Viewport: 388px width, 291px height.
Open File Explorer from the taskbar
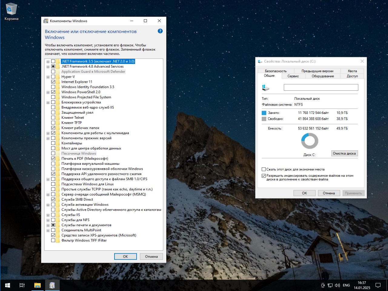coord(37,285)
